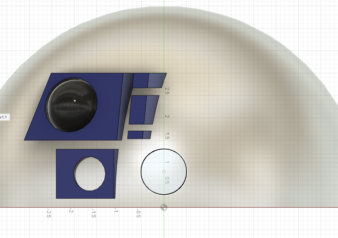Click the v1:1 component label
This screenshot has height=238, width=338.
pos(4,117)
